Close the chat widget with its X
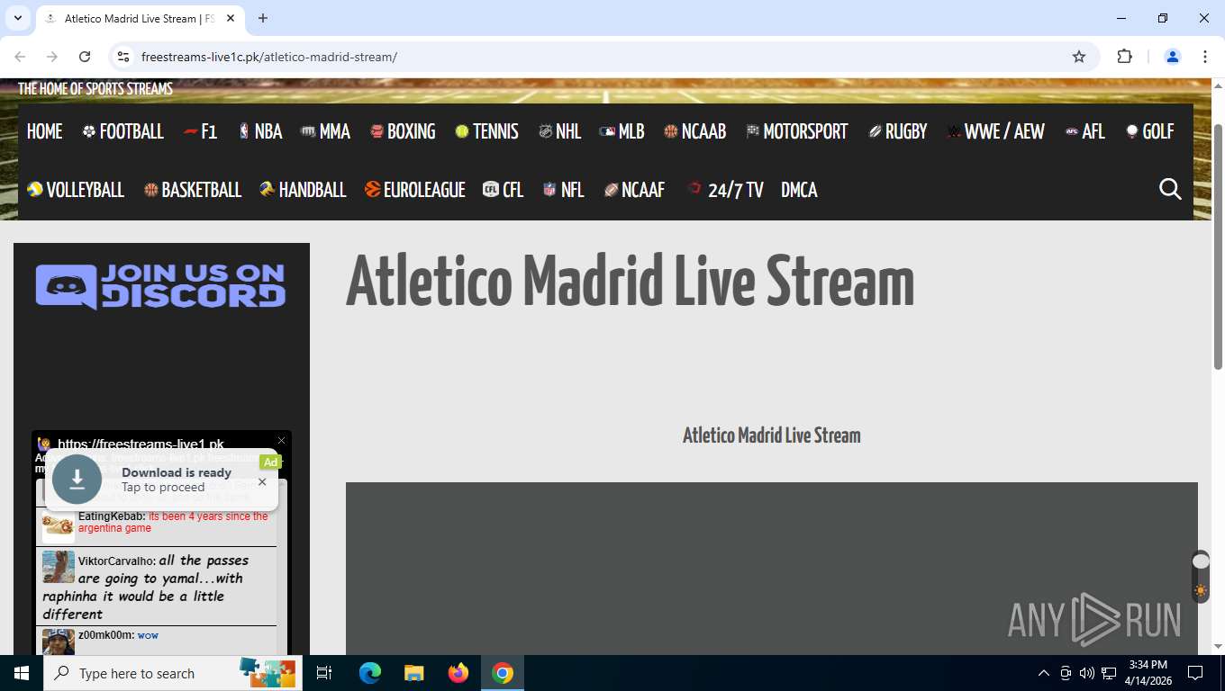This screenshot has width=1225, height=691. click(x=281, y=441)
